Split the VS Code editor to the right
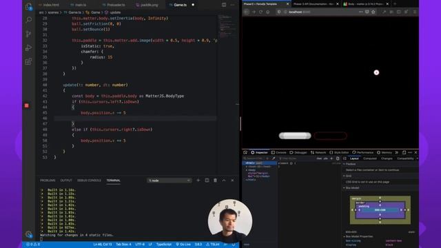 pos(224,5)
